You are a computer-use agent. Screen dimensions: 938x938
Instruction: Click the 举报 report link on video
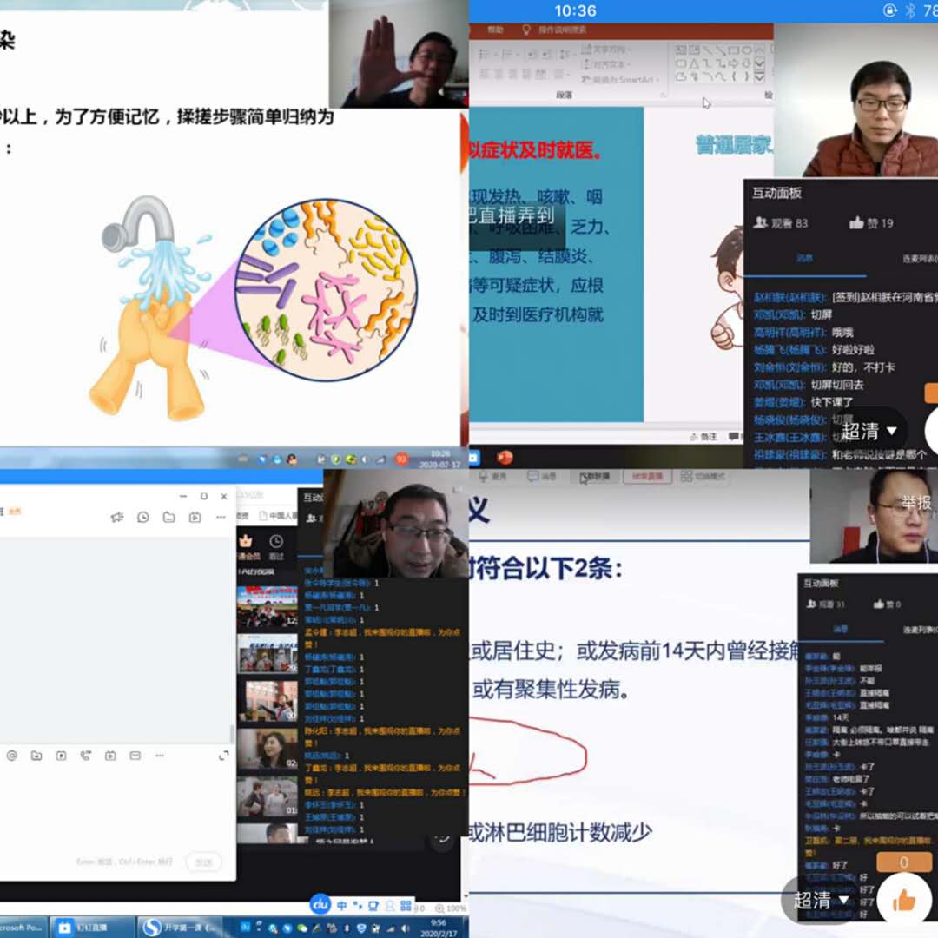click(x=915, y=503)
